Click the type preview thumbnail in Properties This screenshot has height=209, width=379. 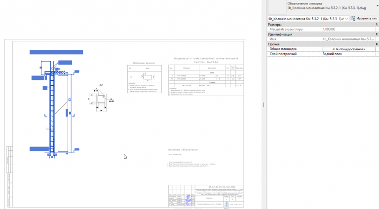[277, 7]
